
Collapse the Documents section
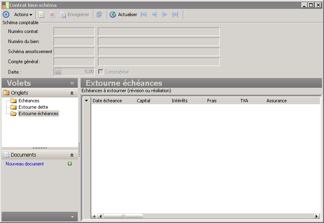click(x=72, y=155)
